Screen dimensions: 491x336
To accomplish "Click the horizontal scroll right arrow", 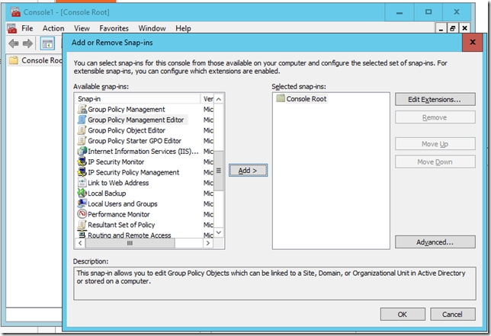I will click(x=208, y=243).
